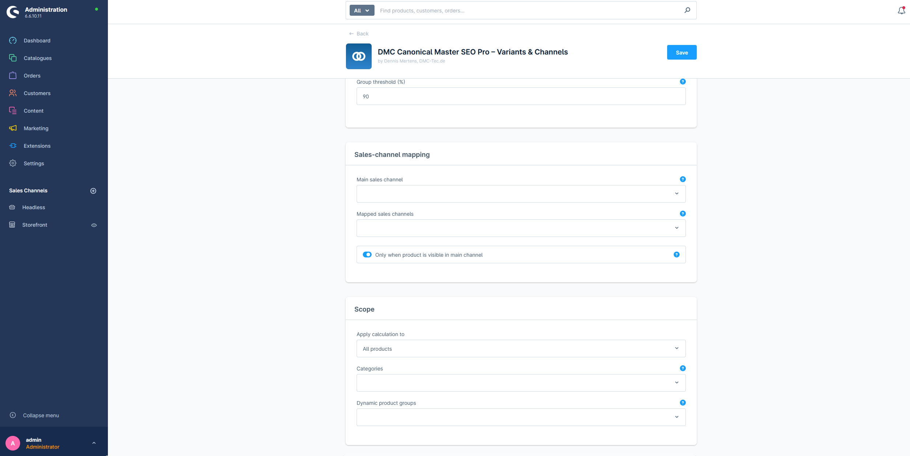Open help for Dynamic product groups
Screen dimensions: 910x456
click(682, 403)
